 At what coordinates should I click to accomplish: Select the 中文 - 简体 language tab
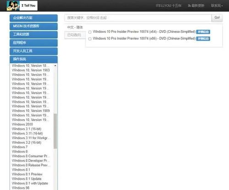click(x=75, y=27)
